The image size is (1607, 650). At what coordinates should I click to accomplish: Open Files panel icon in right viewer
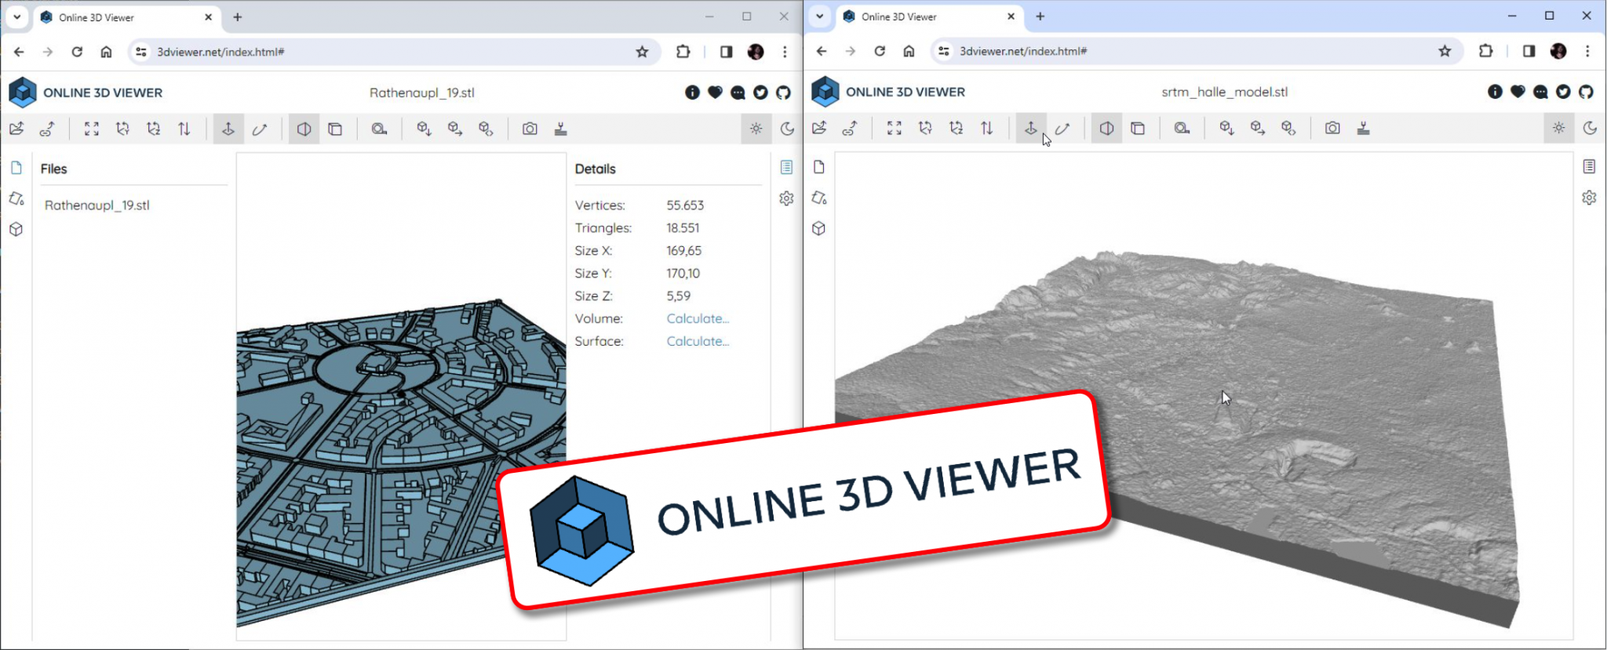click(819, 167)
